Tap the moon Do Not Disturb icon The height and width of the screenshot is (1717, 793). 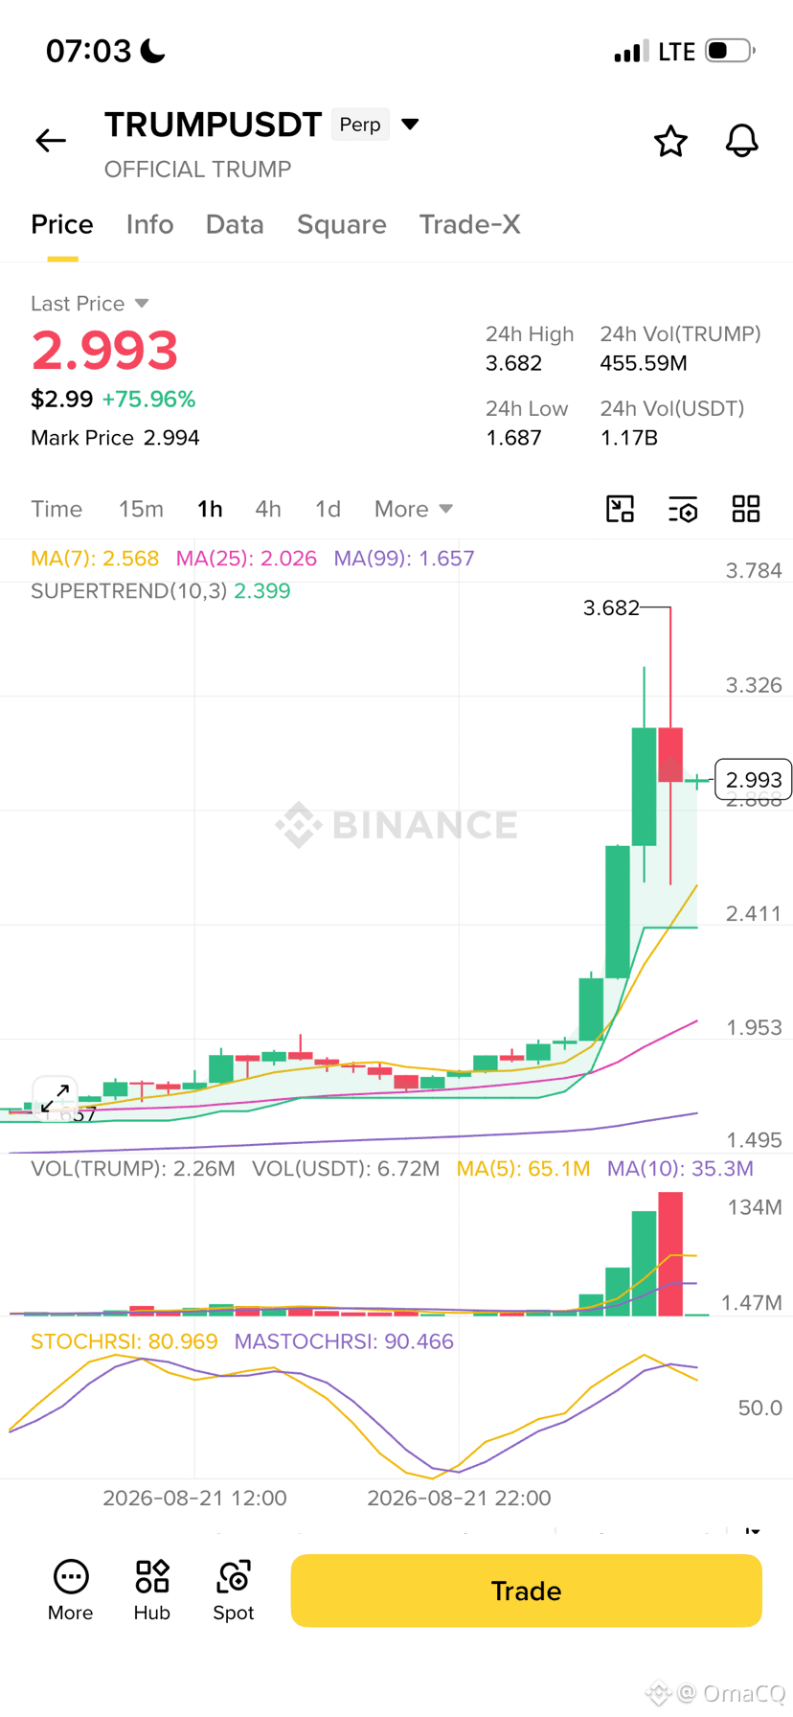point(153,51)
